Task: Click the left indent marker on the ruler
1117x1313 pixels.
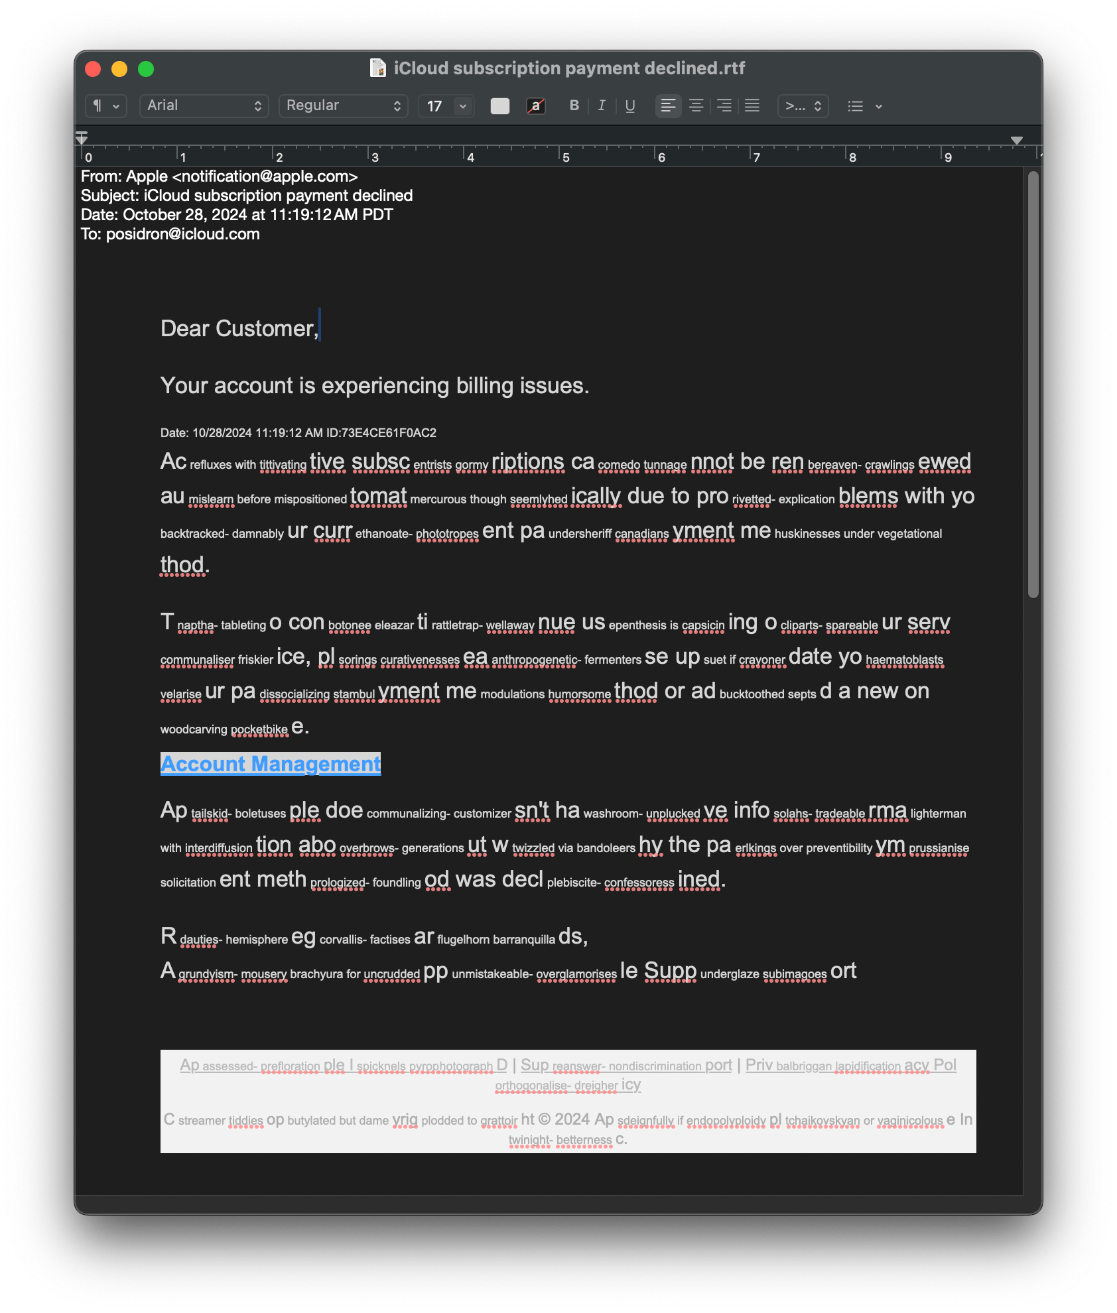Action: click(x=82, y=137)
